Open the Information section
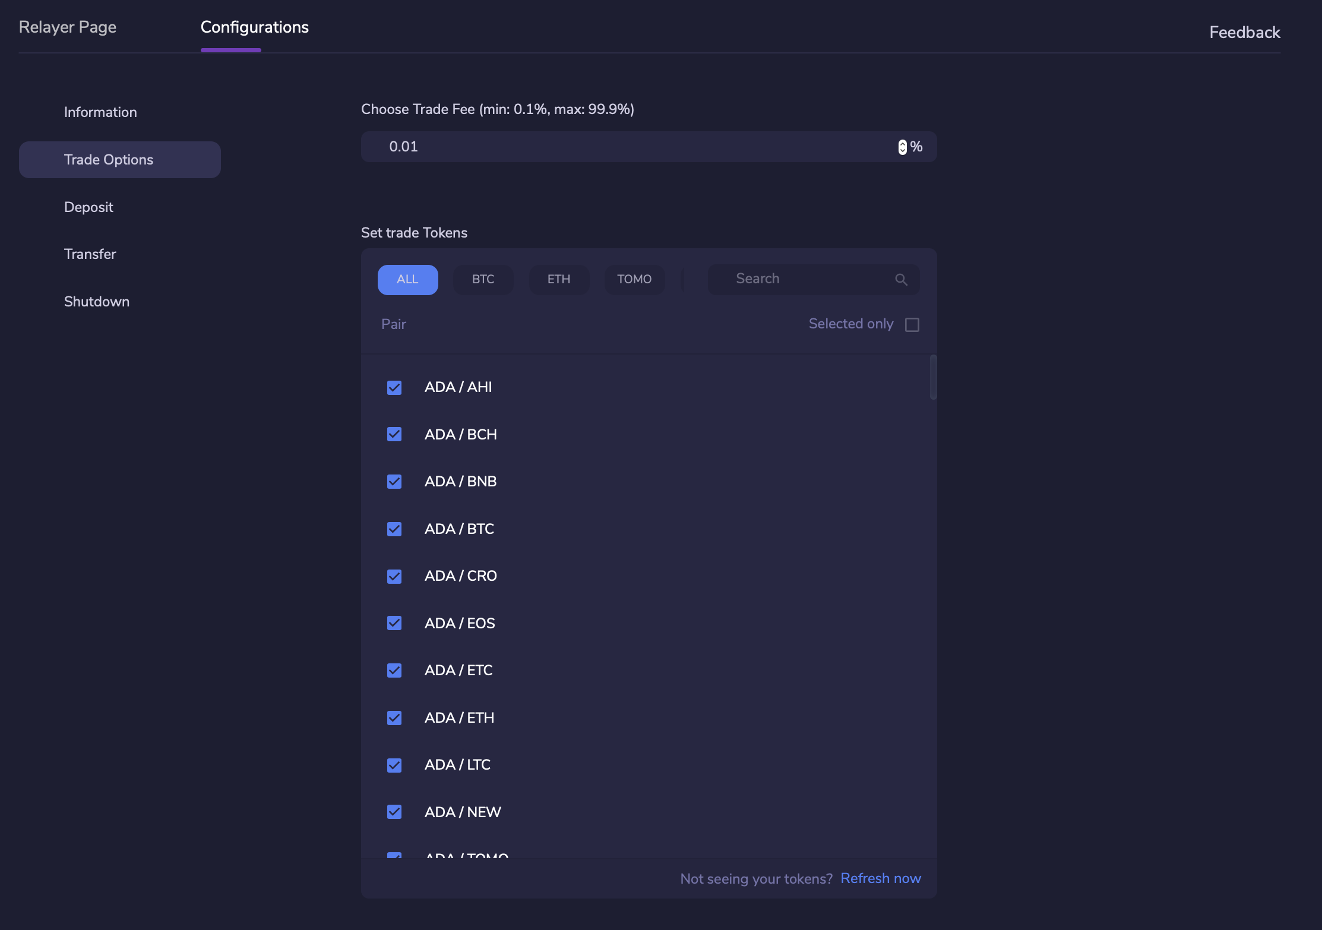Screen dimensions: 1322x930 [x=100, y=112]
